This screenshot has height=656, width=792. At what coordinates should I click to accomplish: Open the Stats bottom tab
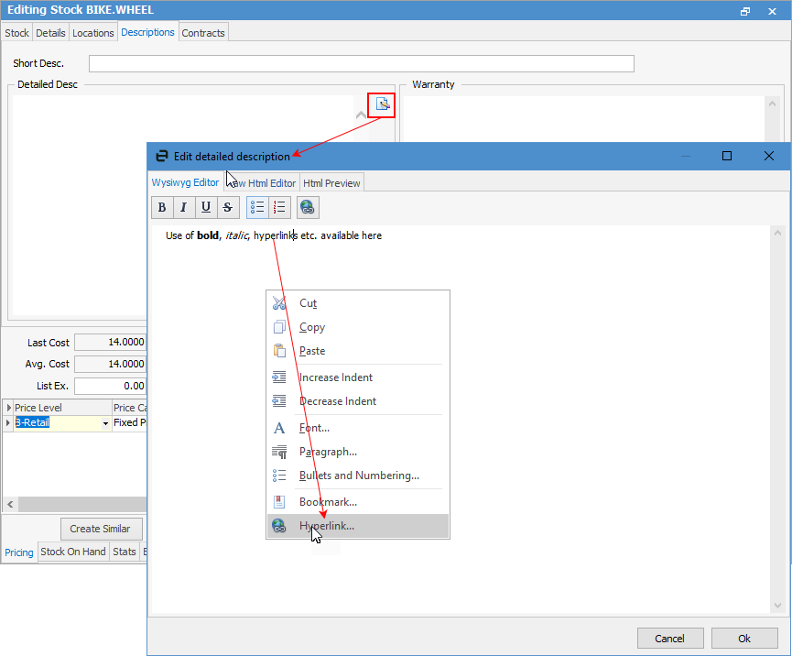click(125, 552)
